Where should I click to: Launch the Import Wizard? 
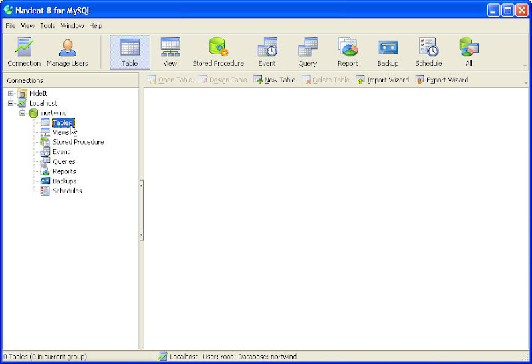[382, 80]
